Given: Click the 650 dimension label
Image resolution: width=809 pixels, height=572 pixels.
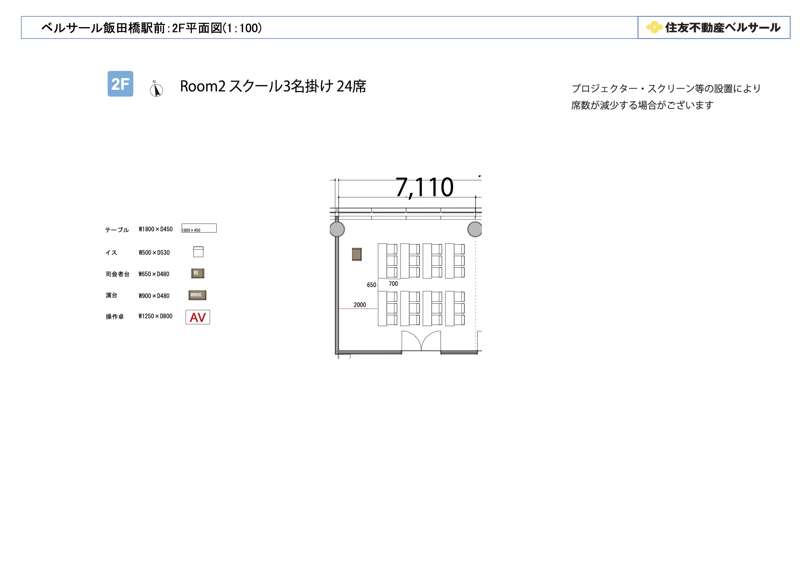Looking at the screenshot, I should point(371,285).
